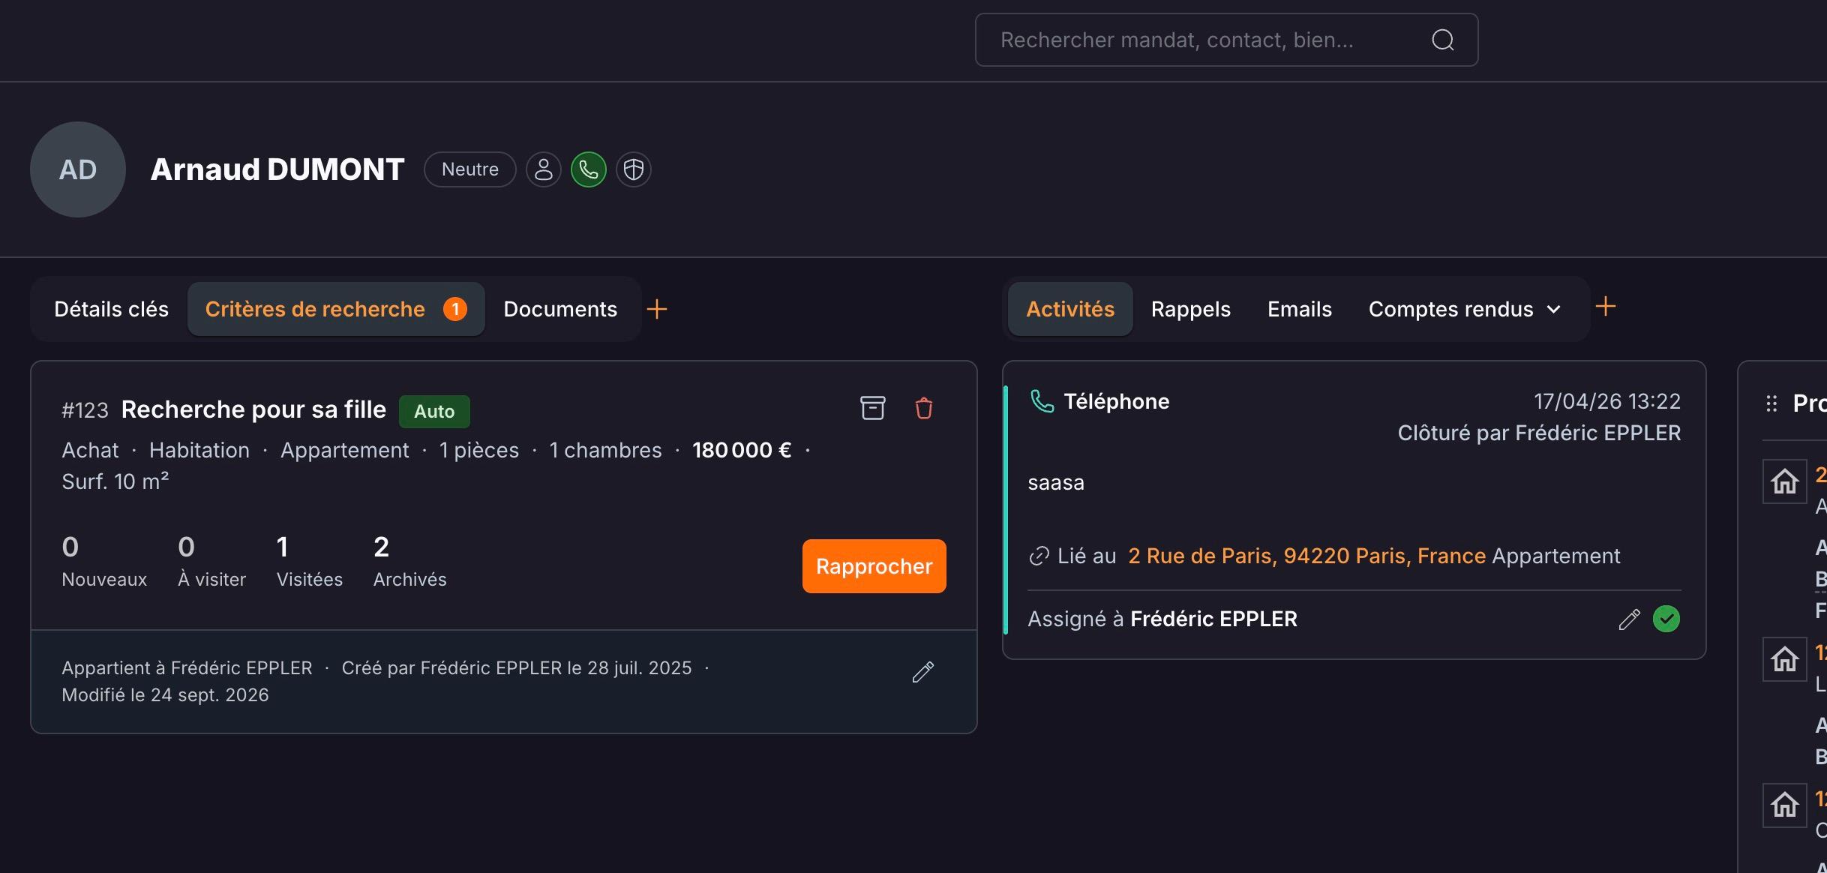Image resolution: width=1827 pixels, height=873 pixels.
Task: Click the green check on Téléphone activity
Action: coord(1666,619)
